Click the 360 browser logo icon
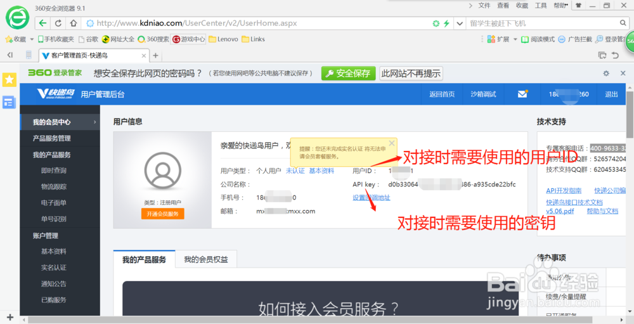This screenshot has width=634, height=324. point(17,18)
